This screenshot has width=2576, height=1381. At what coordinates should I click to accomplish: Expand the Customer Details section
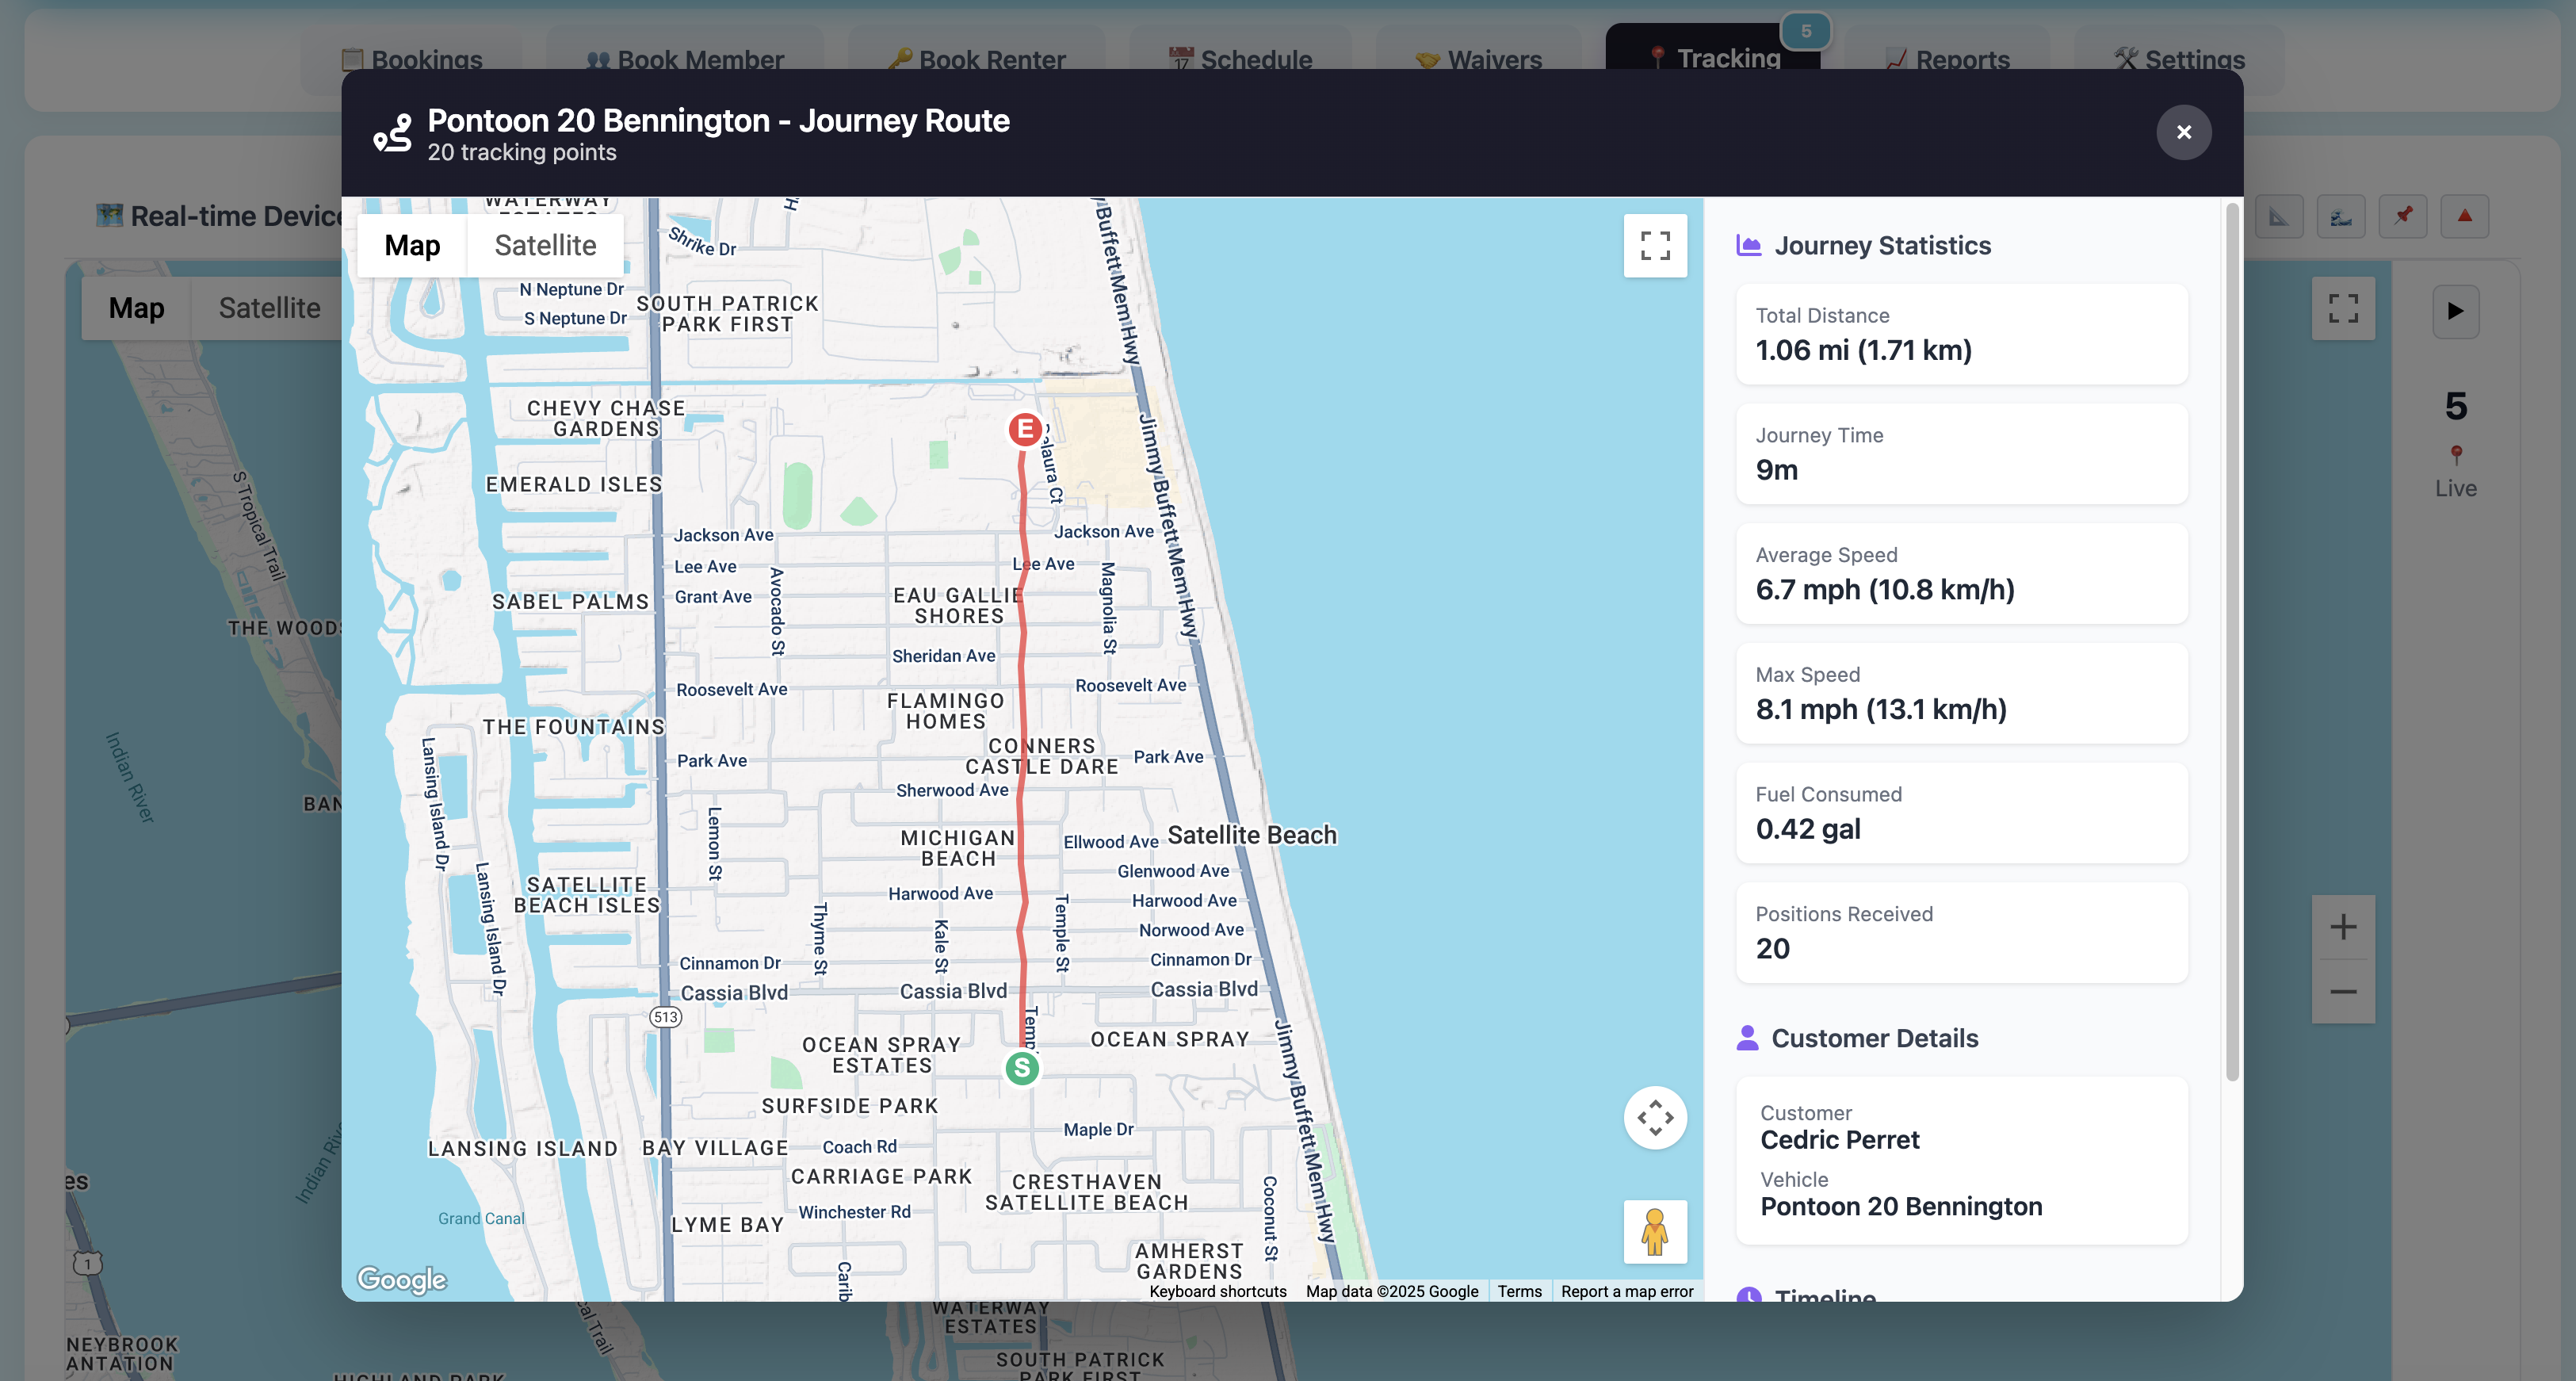(1874, 1038)
